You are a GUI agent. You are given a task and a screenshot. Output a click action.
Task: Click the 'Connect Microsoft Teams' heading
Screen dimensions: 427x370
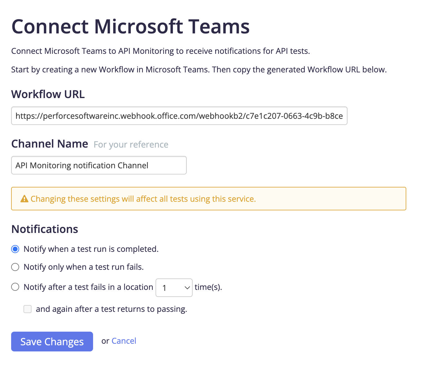coord(130,26)
